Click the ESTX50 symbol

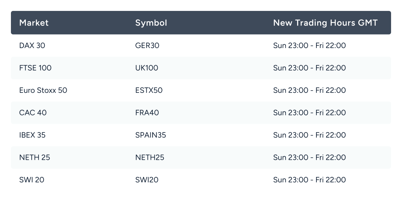149,90
